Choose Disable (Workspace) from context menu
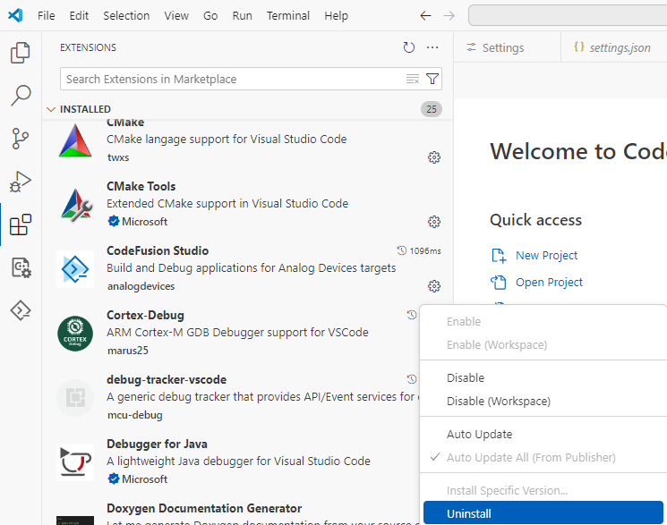This screenshot has height=525, width=667. click(x=543, y=402)
